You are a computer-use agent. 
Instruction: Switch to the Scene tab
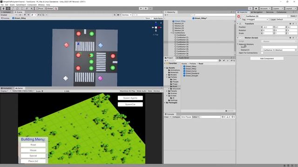pos(19,12)
